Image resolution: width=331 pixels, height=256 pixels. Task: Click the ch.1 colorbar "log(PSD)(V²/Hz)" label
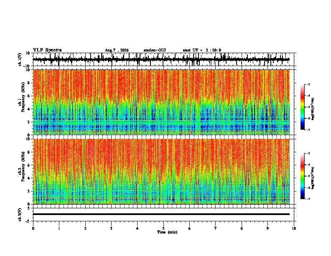[x=313, y=109]
